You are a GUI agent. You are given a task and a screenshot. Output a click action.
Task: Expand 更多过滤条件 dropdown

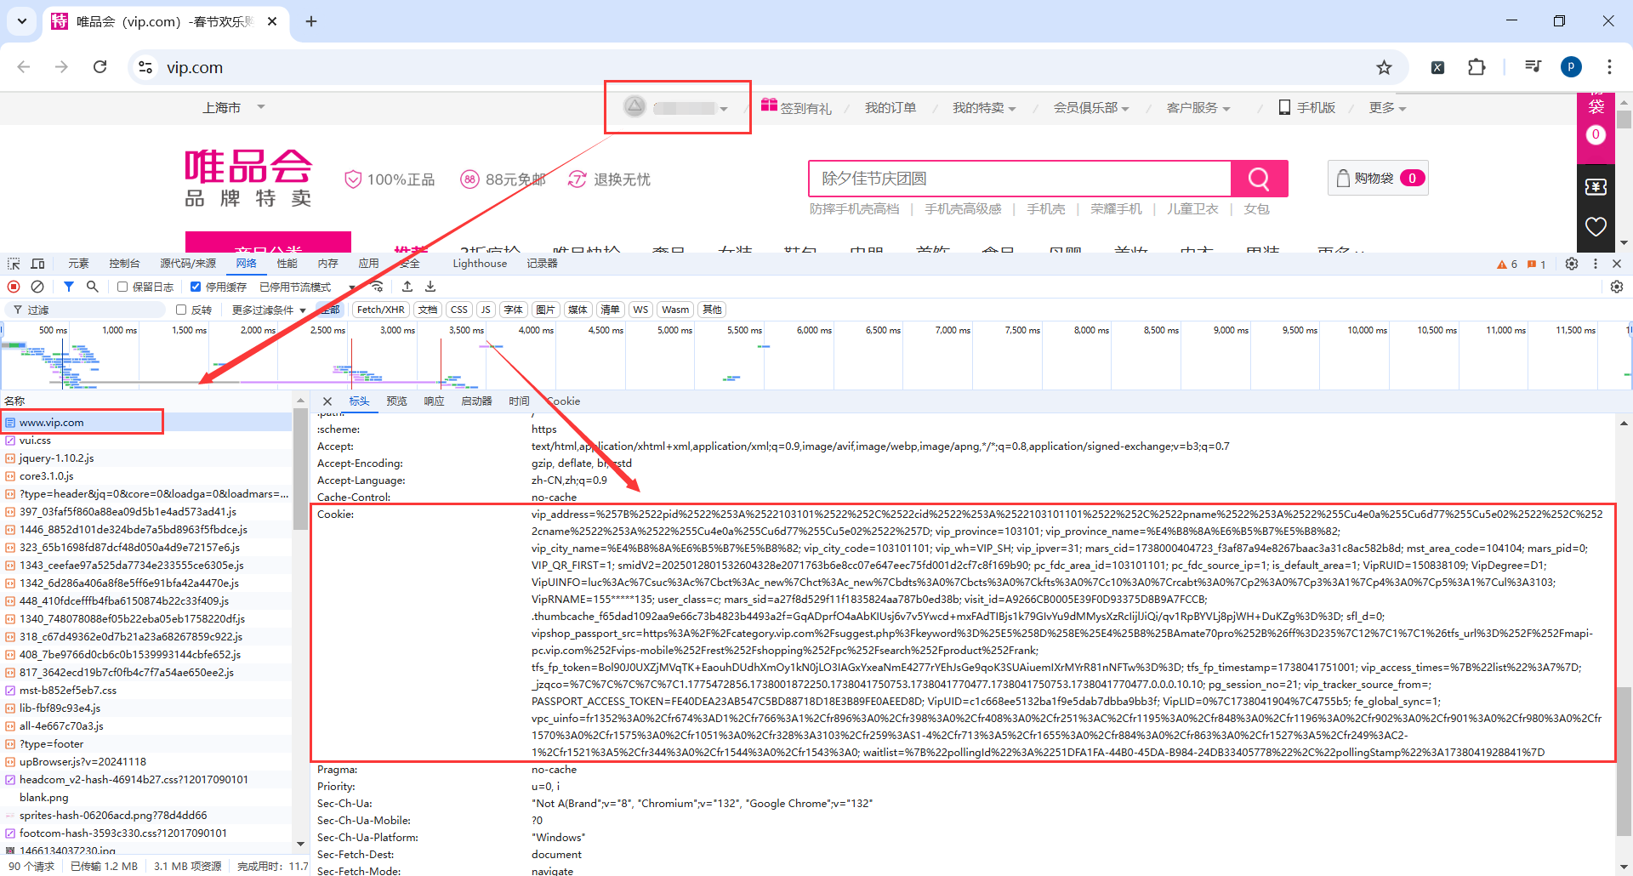(269, 310)
